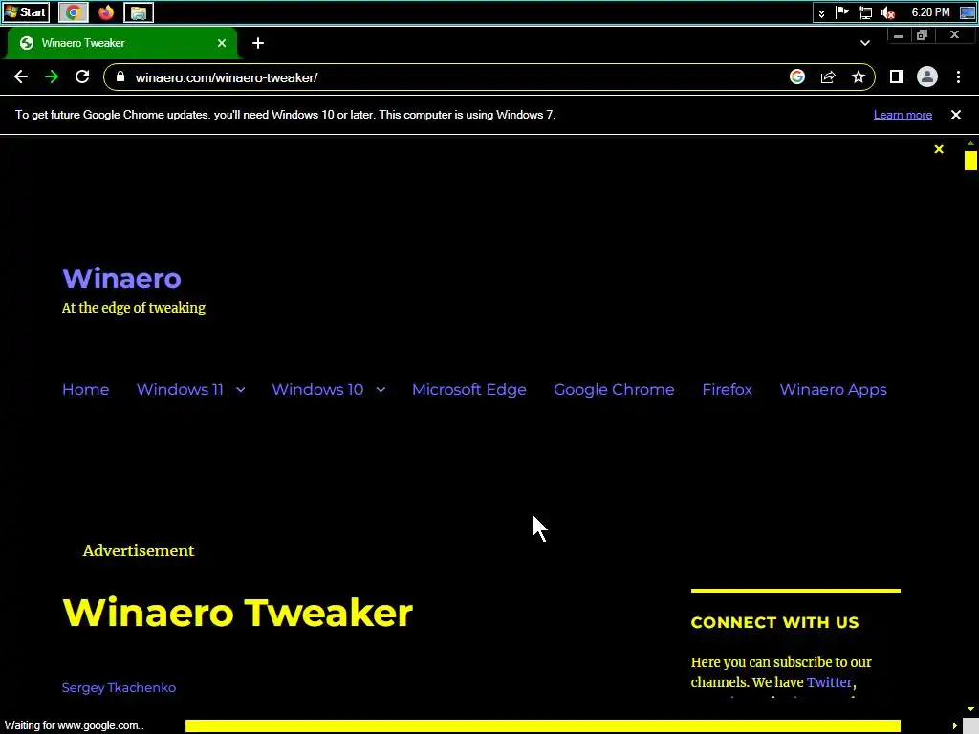Click At the edge of tweaking tagline
Image resolution: width=979 pixels, height=734 pixels.
pyautogui.click(x=134, y=308)
